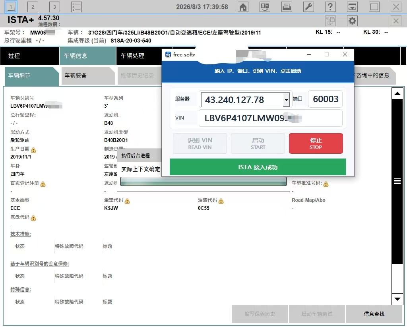This screenshot has width=407, height=327.
Task: Click warning icon next to 底盘代码
Action: [x=33, y=218]
